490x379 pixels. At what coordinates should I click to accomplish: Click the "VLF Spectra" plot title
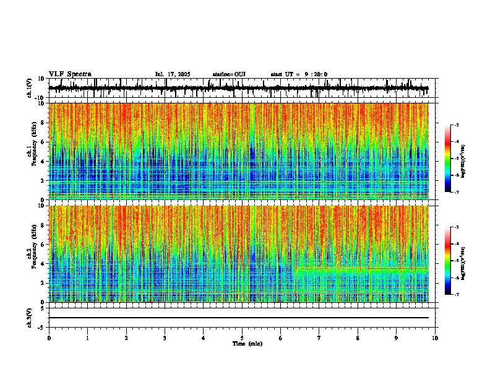tap(70, 74)
